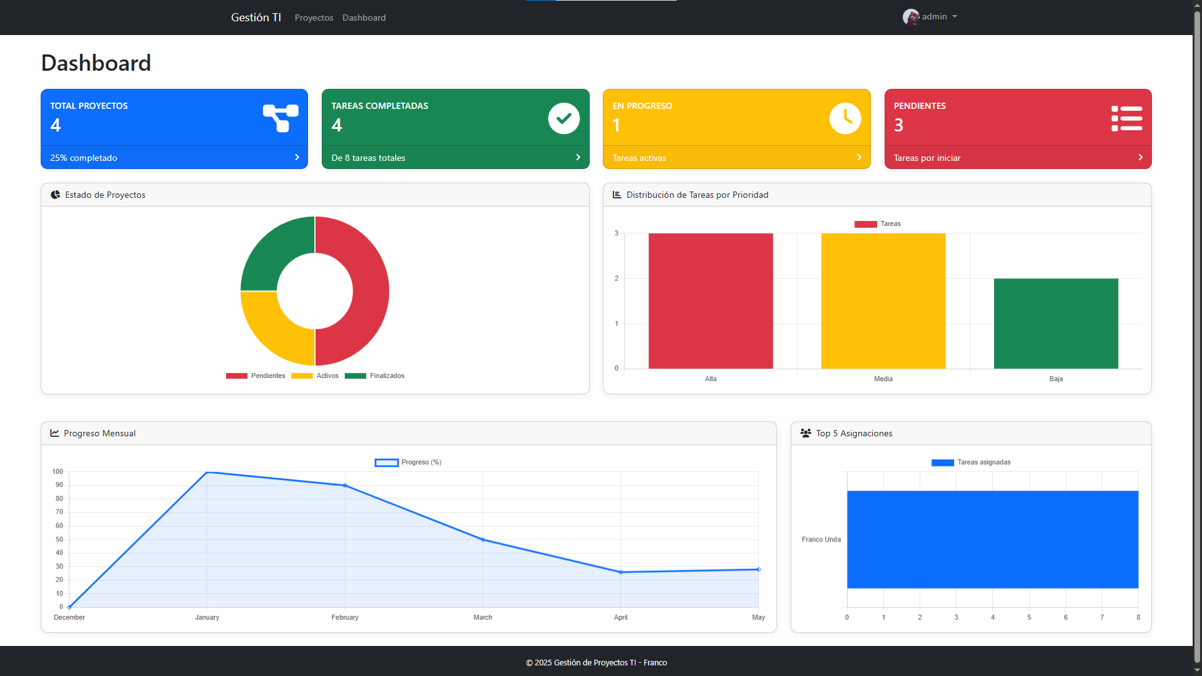The height and width of the screenshot is (676, 1202).
Task: Click the February data point on progress line
Action: click(345, 486)
